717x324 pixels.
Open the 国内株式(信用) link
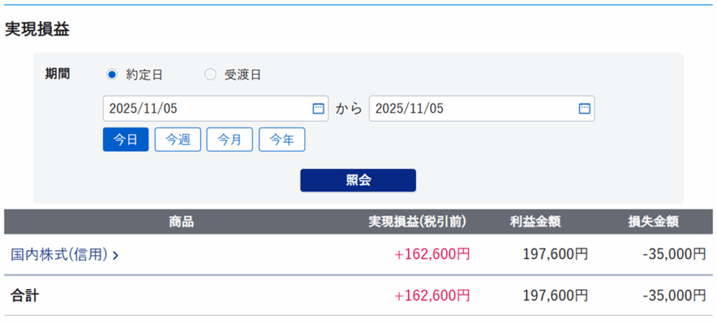click(60, 255)
